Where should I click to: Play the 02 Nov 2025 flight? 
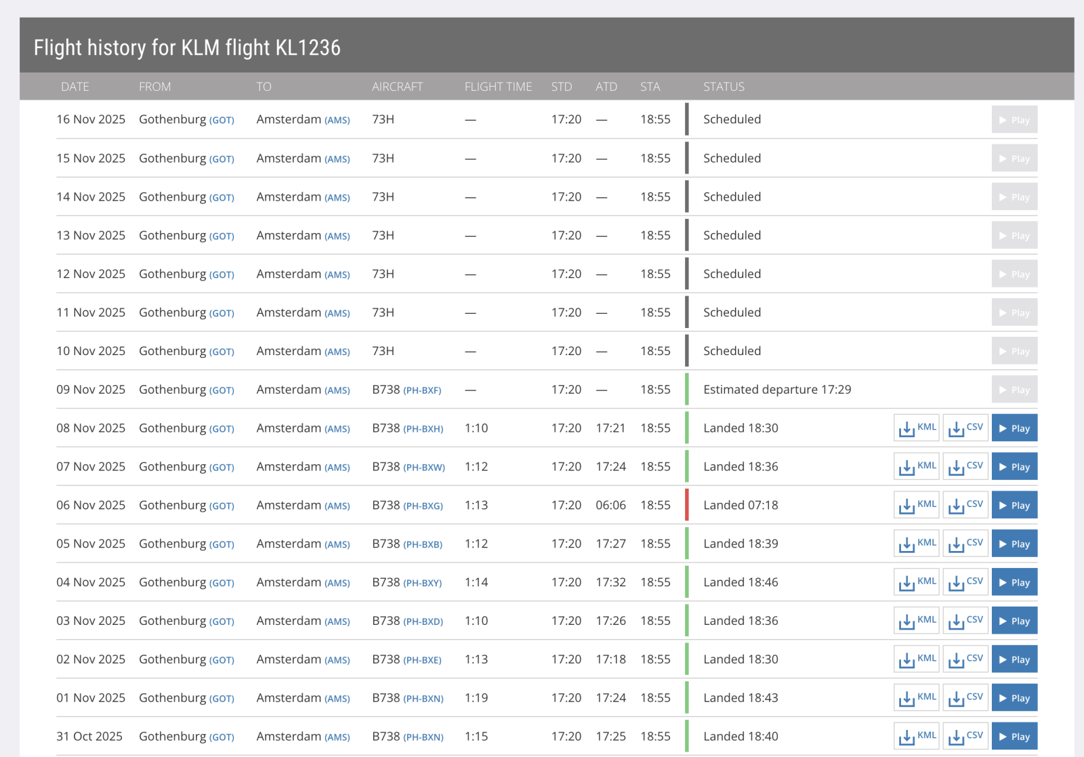click(1014, 659)
